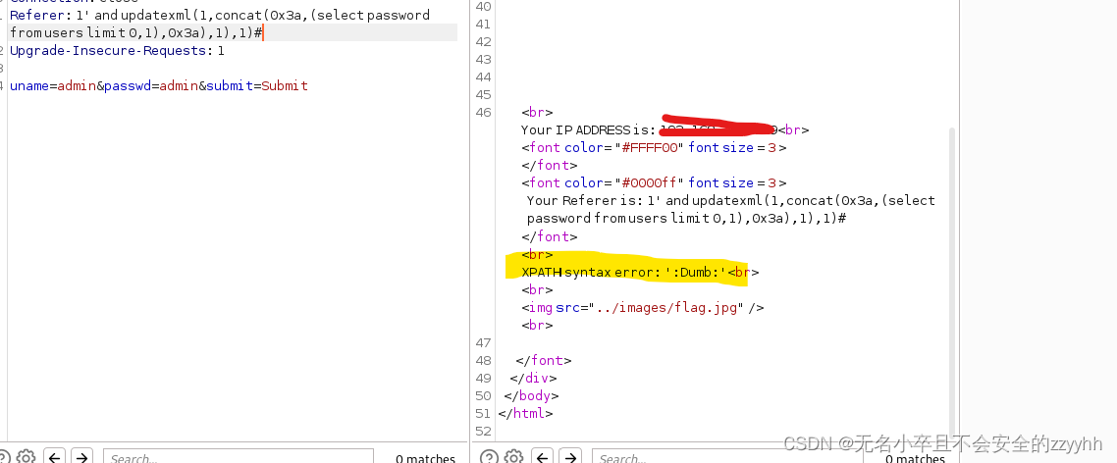Screen dimensions: 1117x463
Task: Click 'Your Referer is' response text
Action: [731, 209]
